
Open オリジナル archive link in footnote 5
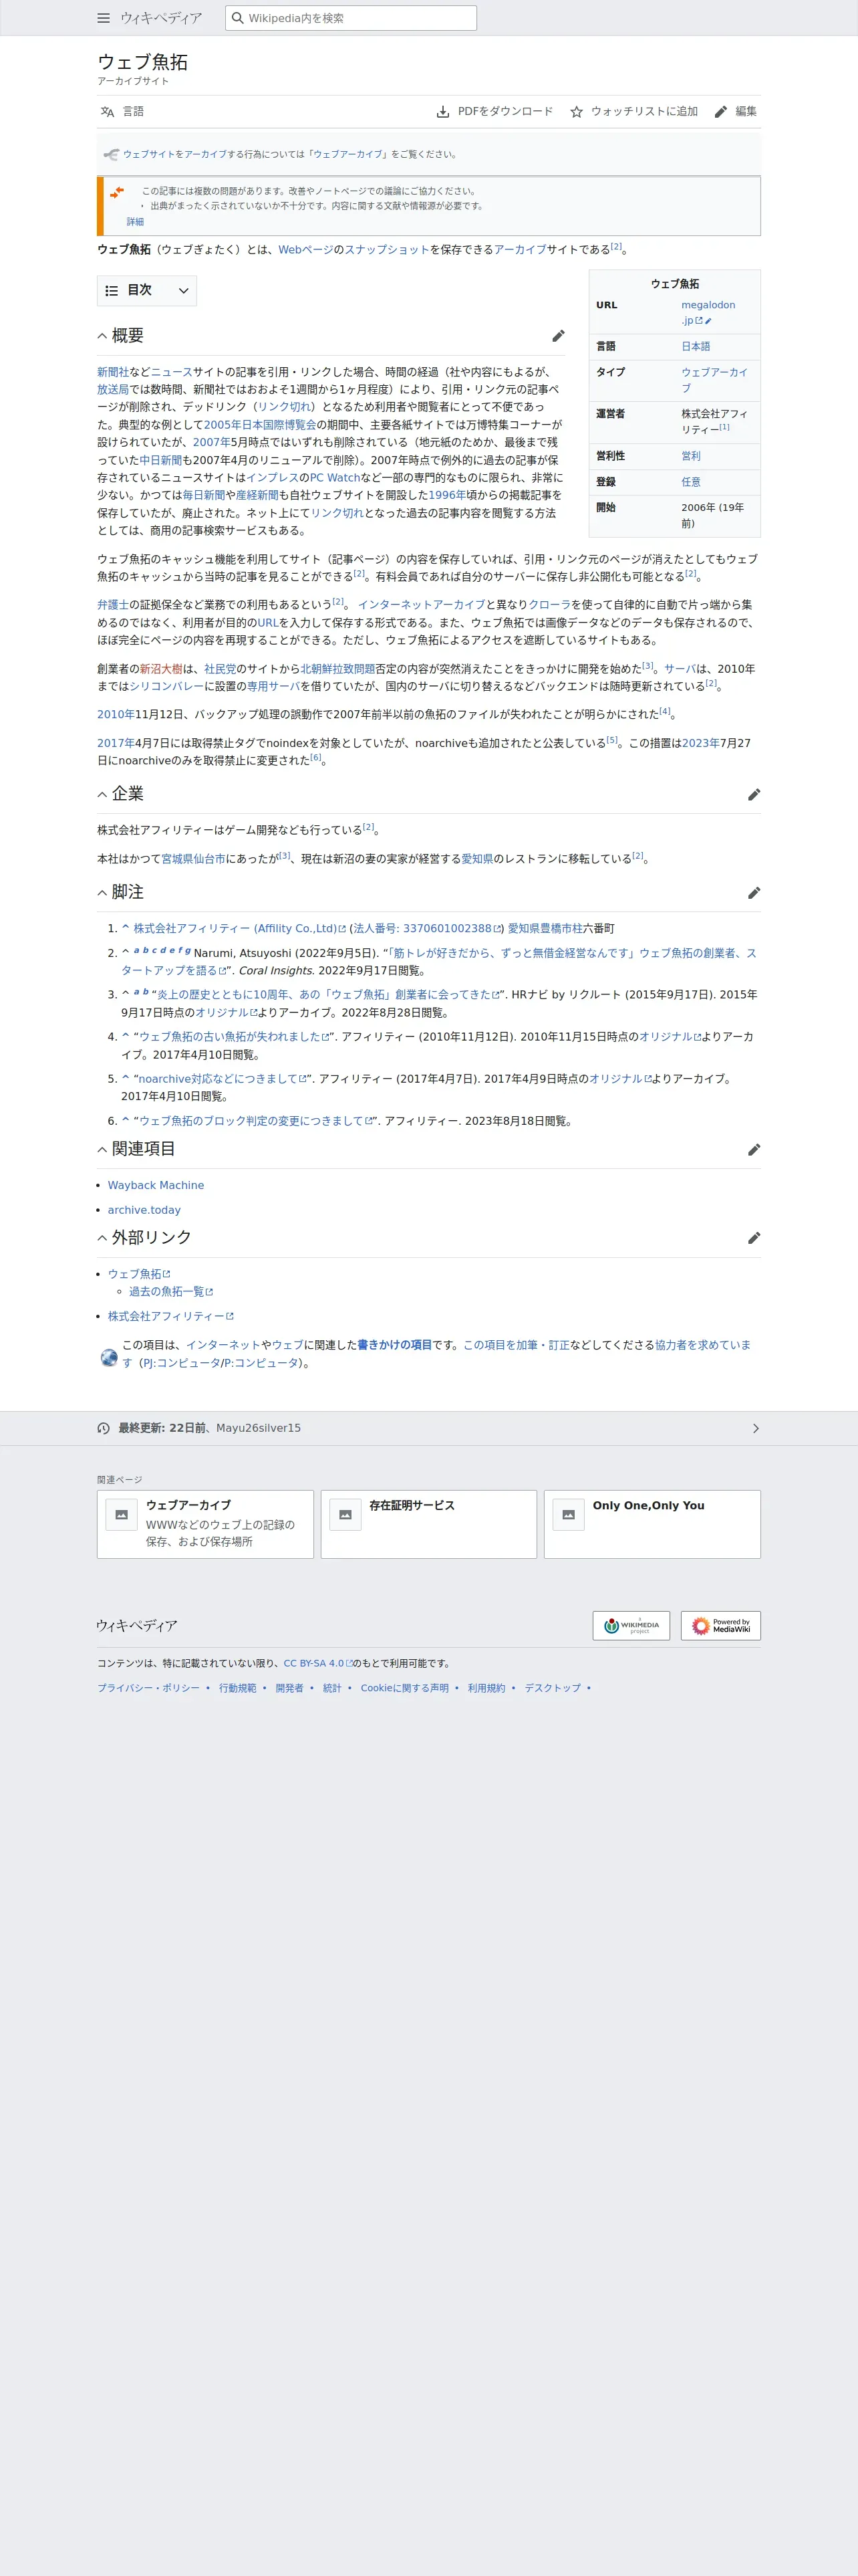pos(619,1079)
